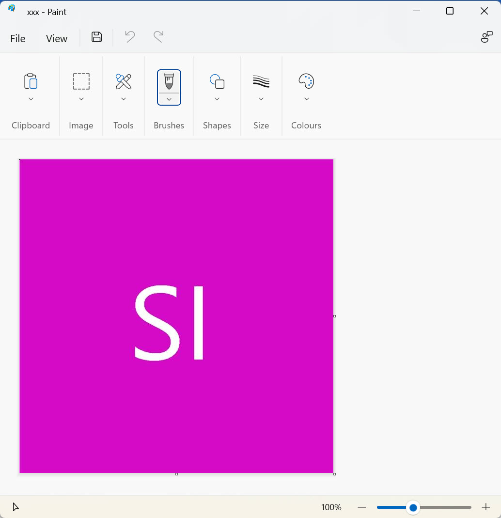501x518 pixels.
Task: Click the Size line thickness icon
Action: (261, 81)
